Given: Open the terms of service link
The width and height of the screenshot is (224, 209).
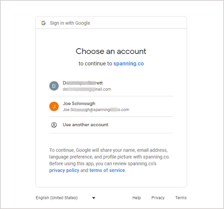Looking at the screenshot, I should 107,170.
